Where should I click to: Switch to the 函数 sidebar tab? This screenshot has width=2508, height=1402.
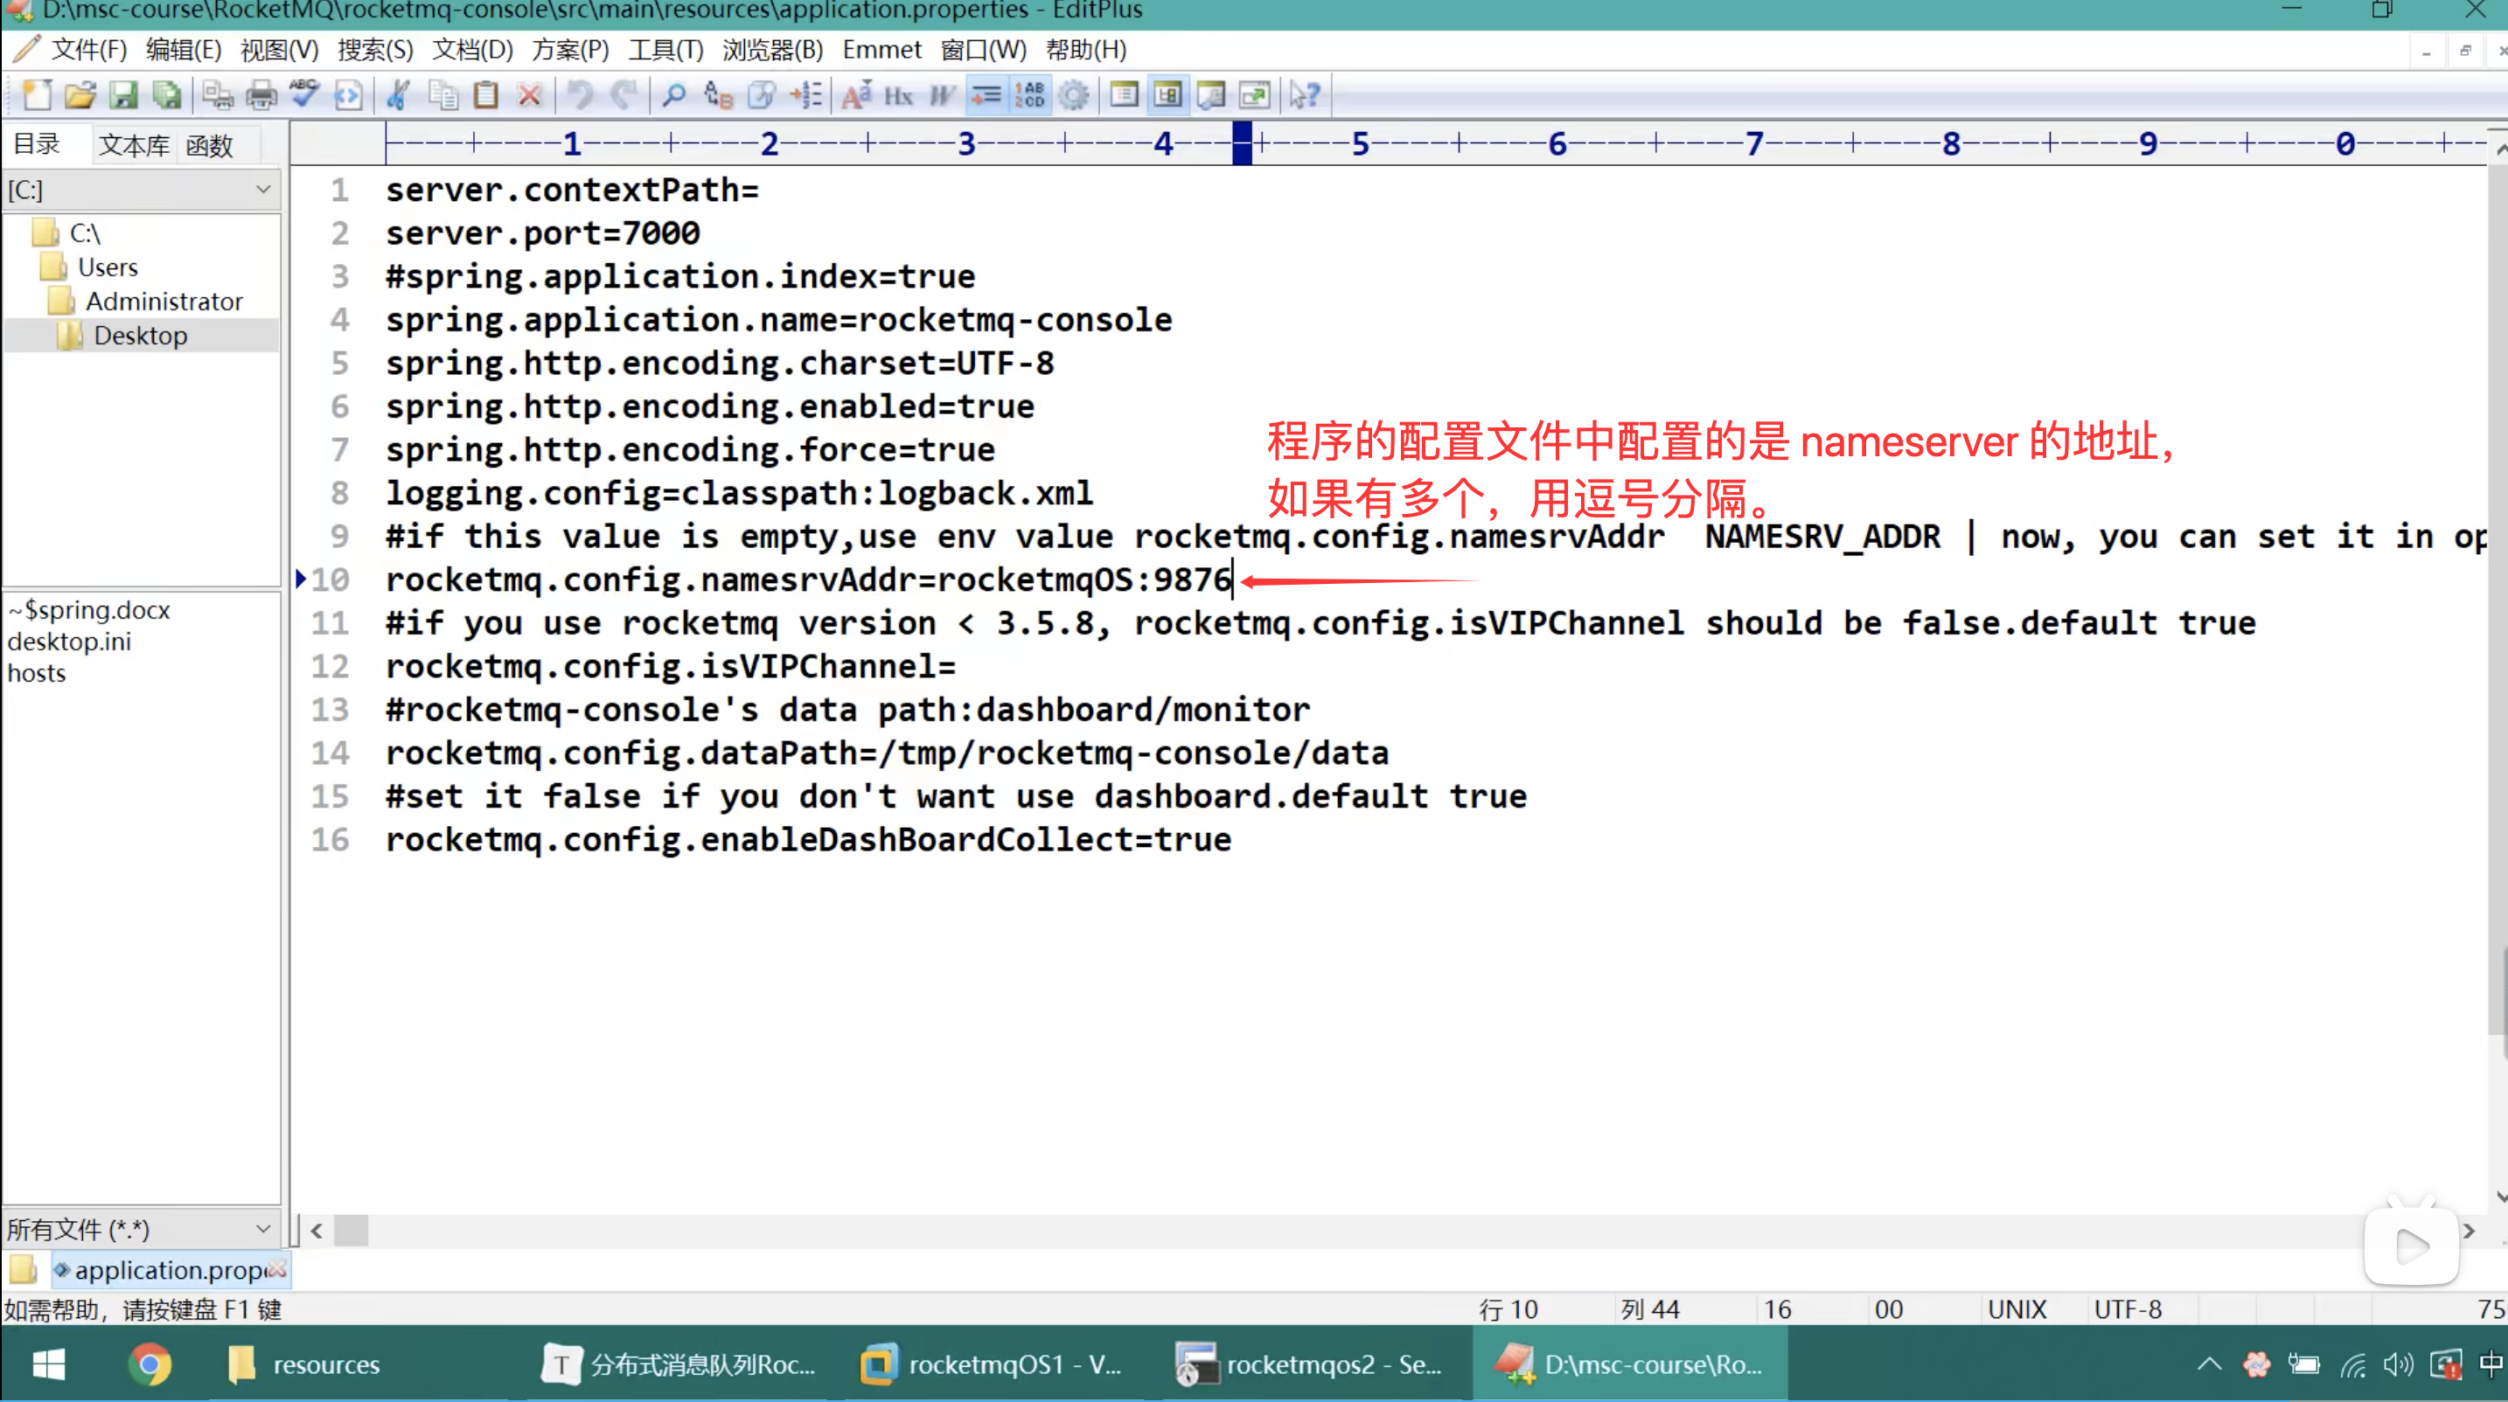(x=209, y=145)
